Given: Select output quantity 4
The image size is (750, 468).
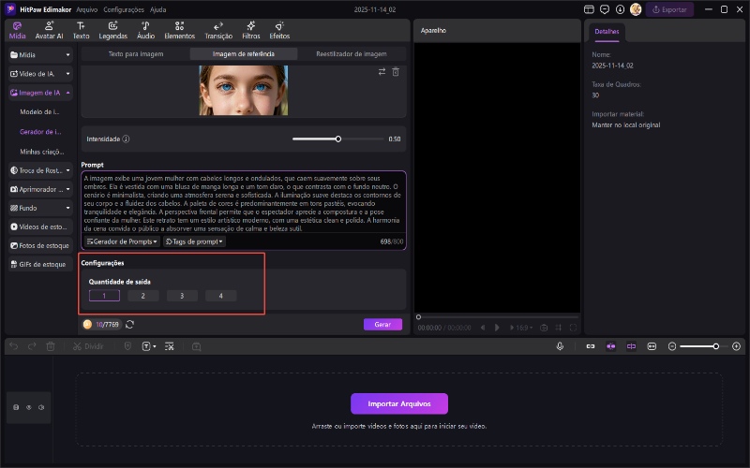Looking at the screenshot, I should coord(220,296).
